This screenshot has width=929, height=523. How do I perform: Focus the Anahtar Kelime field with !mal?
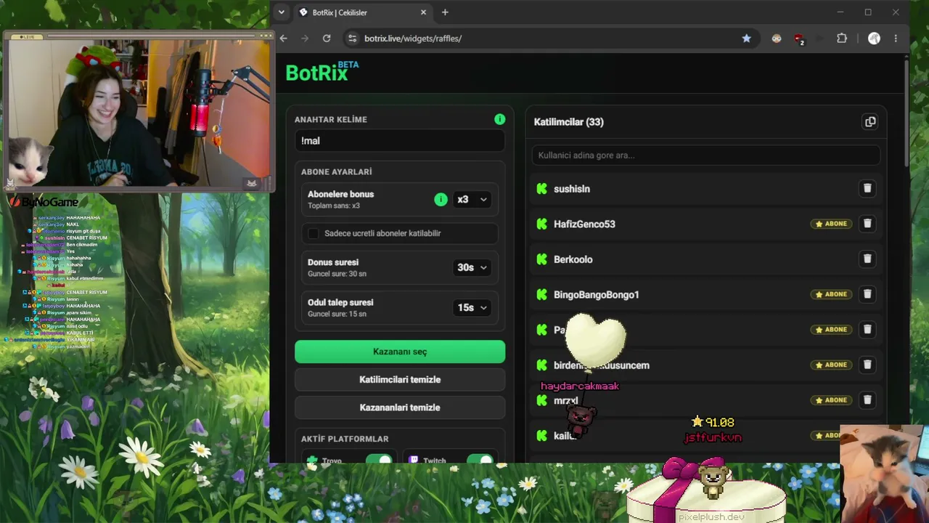[400, 141]
